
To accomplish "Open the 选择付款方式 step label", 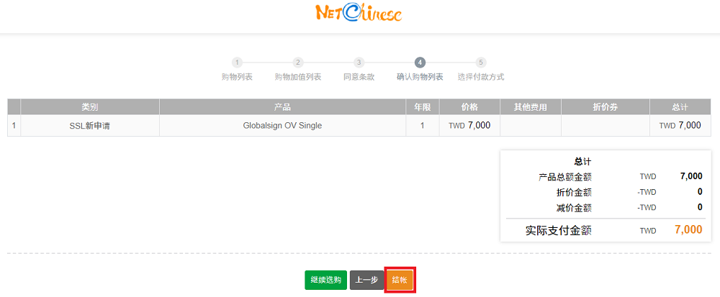I will tap(481, 77).
